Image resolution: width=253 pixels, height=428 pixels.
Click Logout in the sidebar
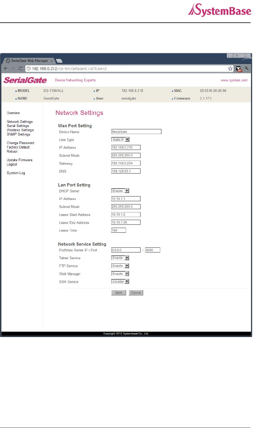pos(12,164)
